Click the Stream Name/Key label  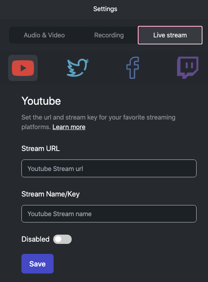tap(50, 194)
